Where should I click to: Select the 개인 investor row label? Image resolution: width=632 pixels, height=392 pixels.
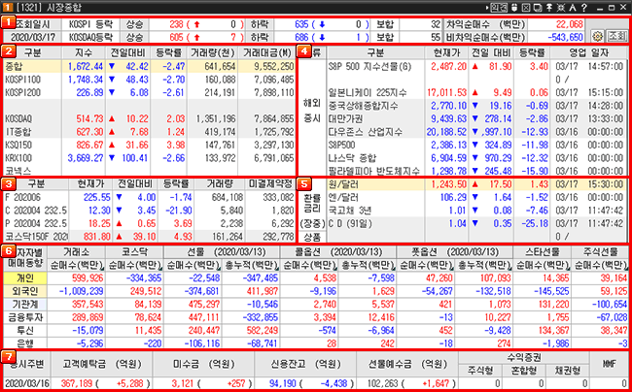pyautogui.click(x=25, y=278)
